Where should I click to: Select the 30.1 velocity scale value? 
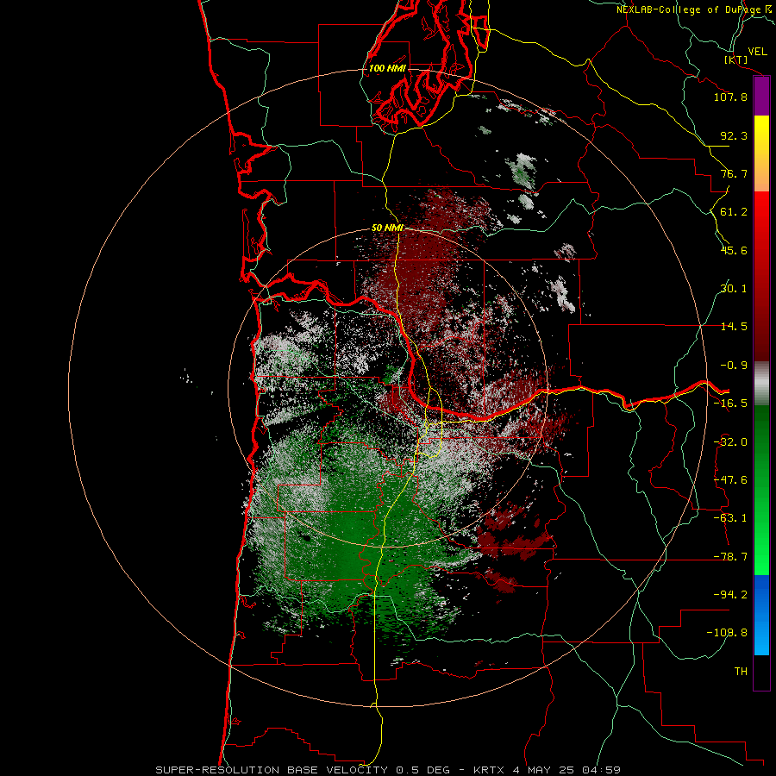tap(734, 289)
